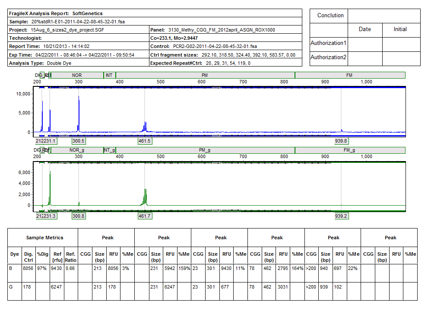Select panel name 3130_Methy_CGG_FM_2012april_ASGN_ROX1000

point(222,30)
